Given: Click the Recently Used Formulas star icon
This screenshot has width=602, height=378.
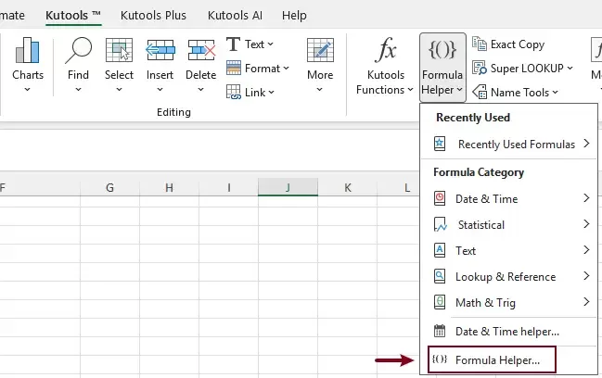Looking at the screenshot, I should click(x=440, y=145).
